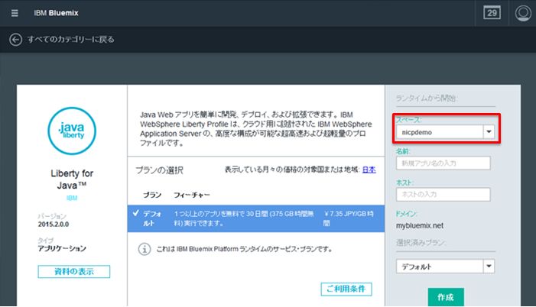This screenshot has height=307, width=536.
Task: Click the back arrow circle icon
Action: pyautogui.click(x=16, y=40)
